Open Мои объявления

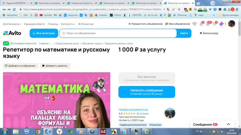pyautogui.click(x=178, y=24)
